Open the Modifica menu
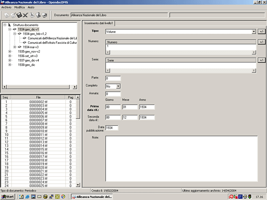The image size is (267, 200). pos(20,7)
